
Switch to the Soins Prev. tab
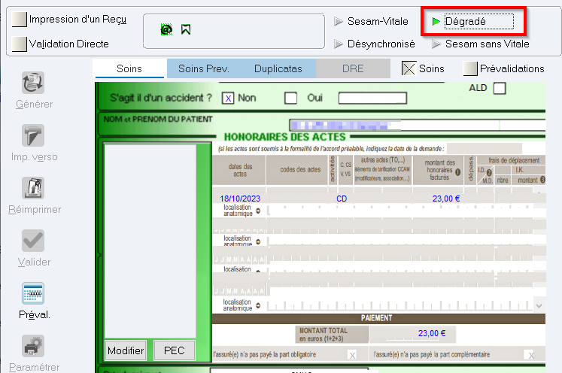click(204, 68)
